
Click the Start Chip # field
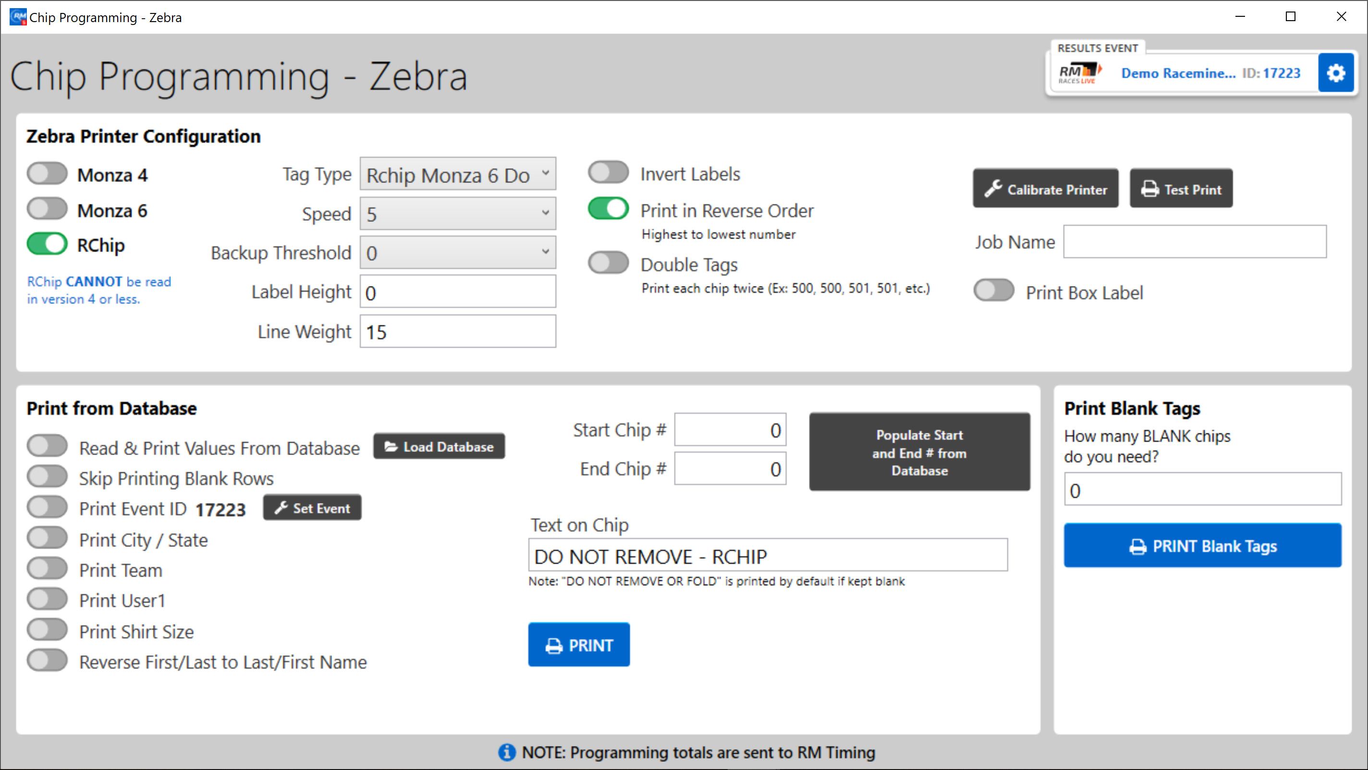[730, 430]
